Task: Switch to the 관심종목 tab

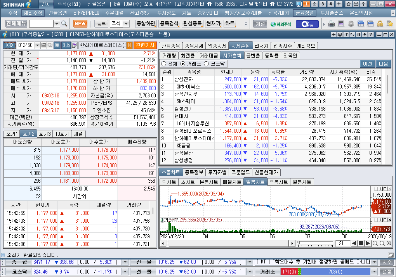Action: (170, 46)
